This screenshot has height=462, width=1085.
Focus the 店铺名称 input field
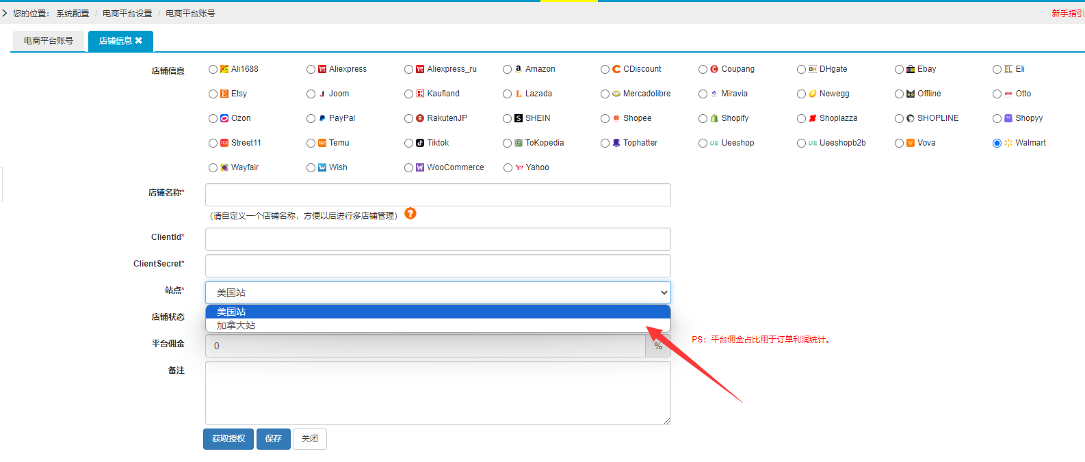(438, 195)
